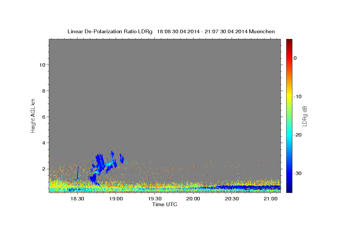Click the 'Time UTC' axis label

pyautogui.click(x=165, y=204)
